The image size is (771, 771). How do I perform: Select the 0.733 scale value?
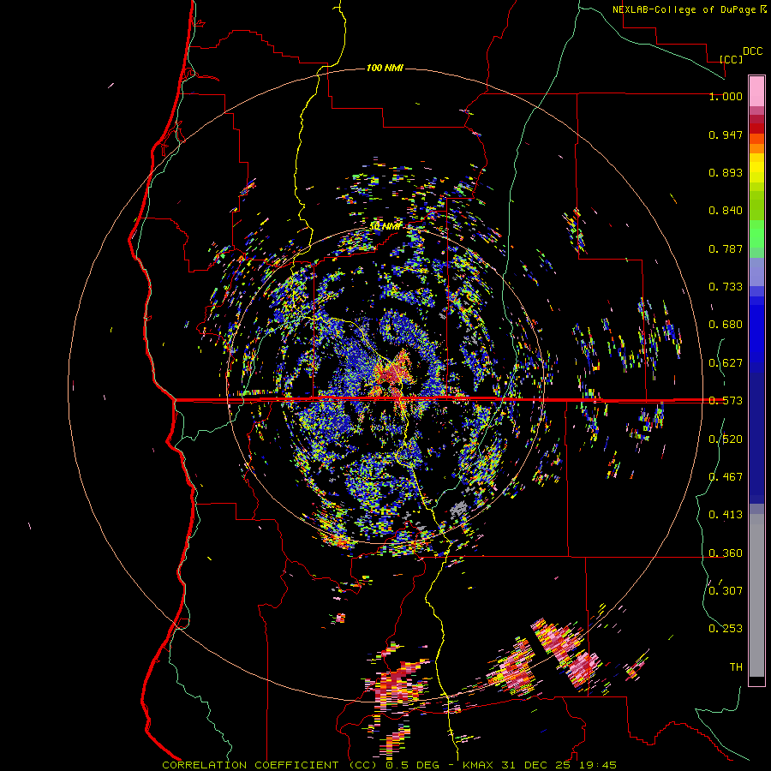[726, 287]
